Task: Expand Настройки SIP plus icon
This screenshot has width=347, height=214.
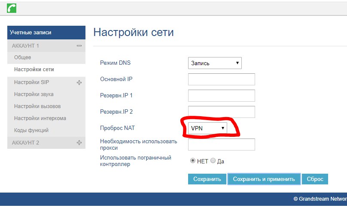Action: coord(79,82)
